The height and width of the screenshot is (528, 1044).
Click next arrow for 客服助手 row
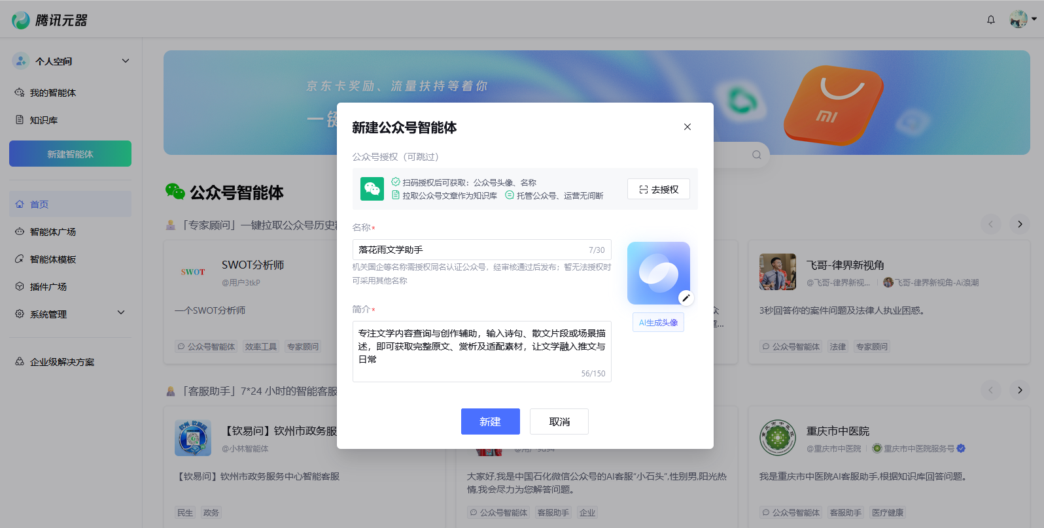[1020, 390]
